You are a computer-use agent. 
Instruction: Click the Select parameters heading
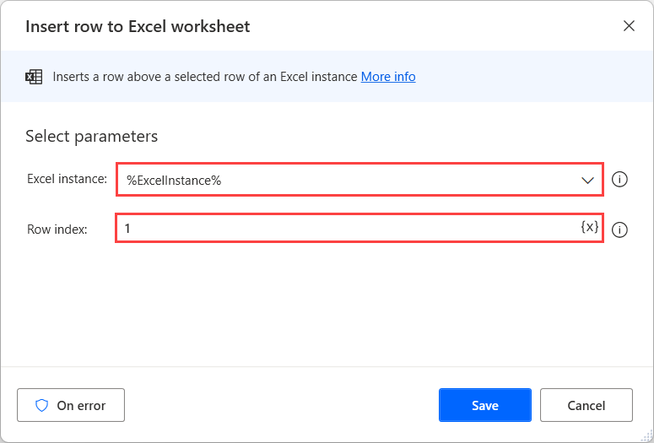(x=92, y=137)
